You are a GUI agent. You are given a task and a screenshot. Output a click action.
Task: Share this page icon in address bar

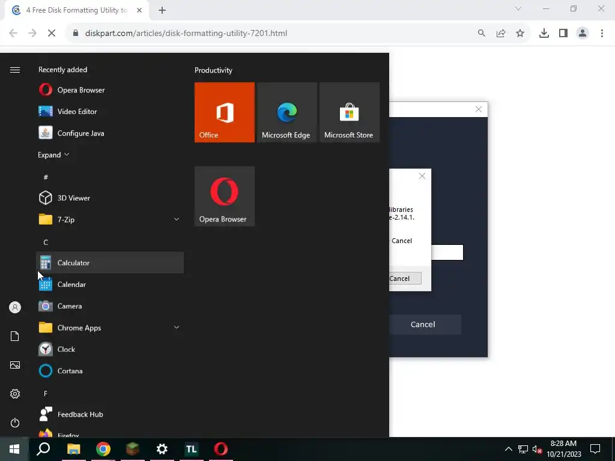(501, 34)
